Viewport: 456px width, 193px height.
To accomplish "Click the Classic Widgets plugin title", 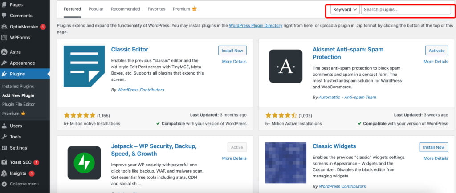I will point(334,146).
